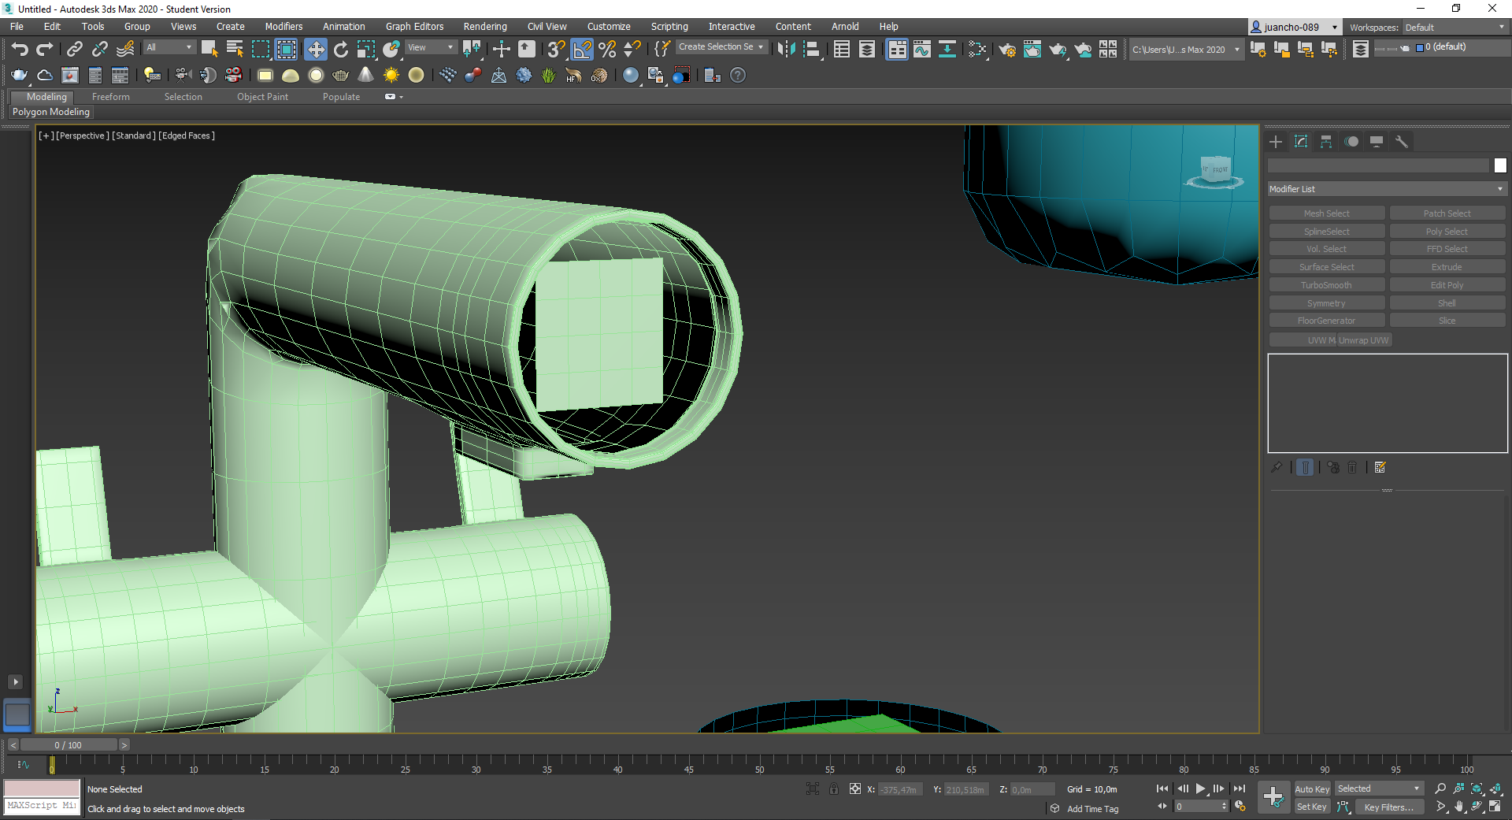Click the Undo arrow in main toolbar
The width and height of the screenshot is (1512, 820).
pyautogui.click(x=20, y=50)
